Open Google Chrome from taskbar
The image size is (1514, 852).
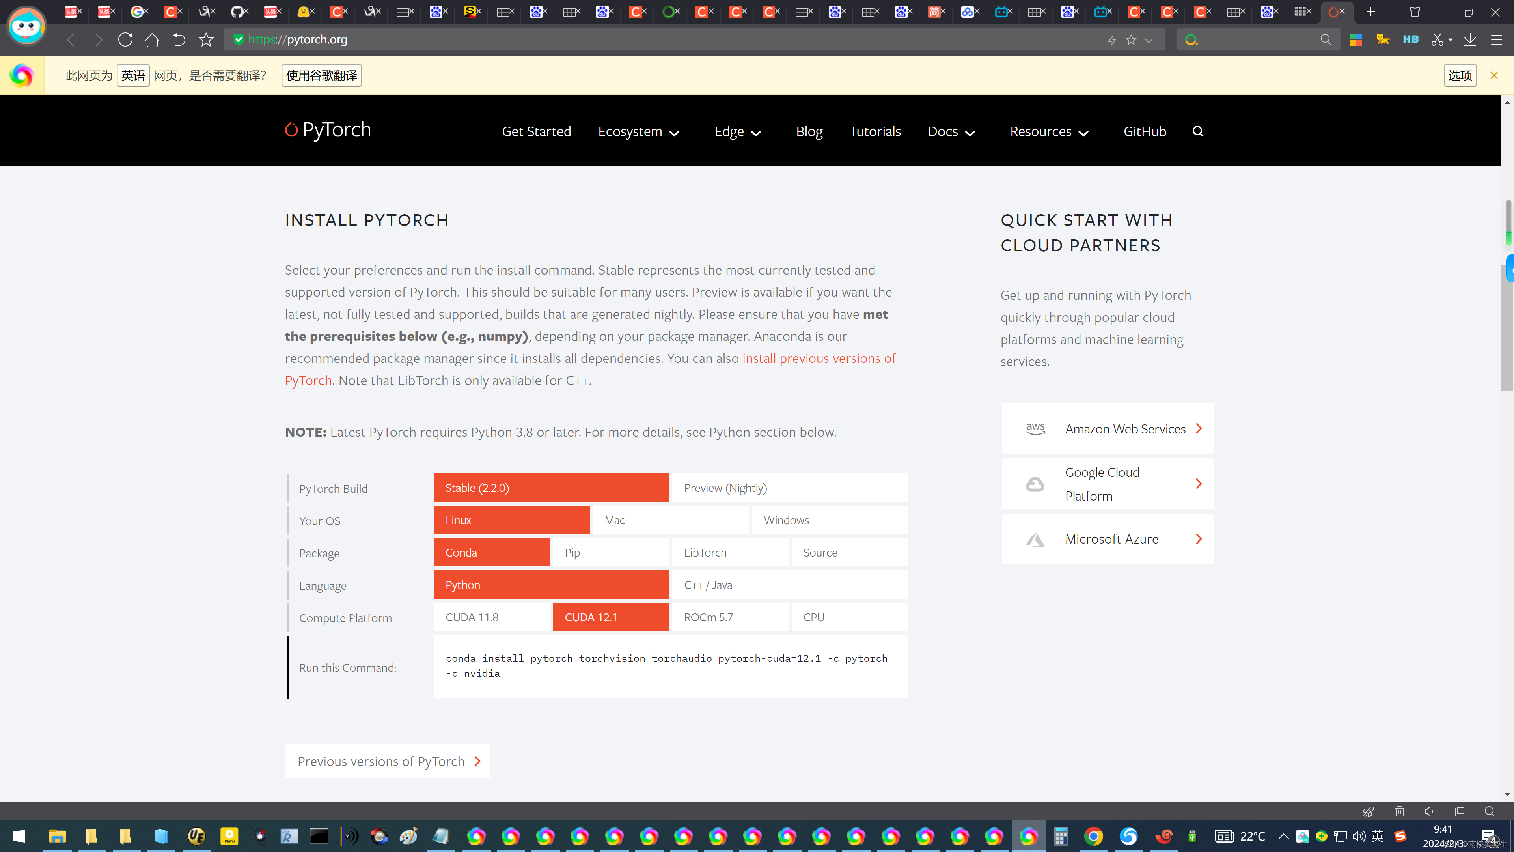(x=1094, y=836)
